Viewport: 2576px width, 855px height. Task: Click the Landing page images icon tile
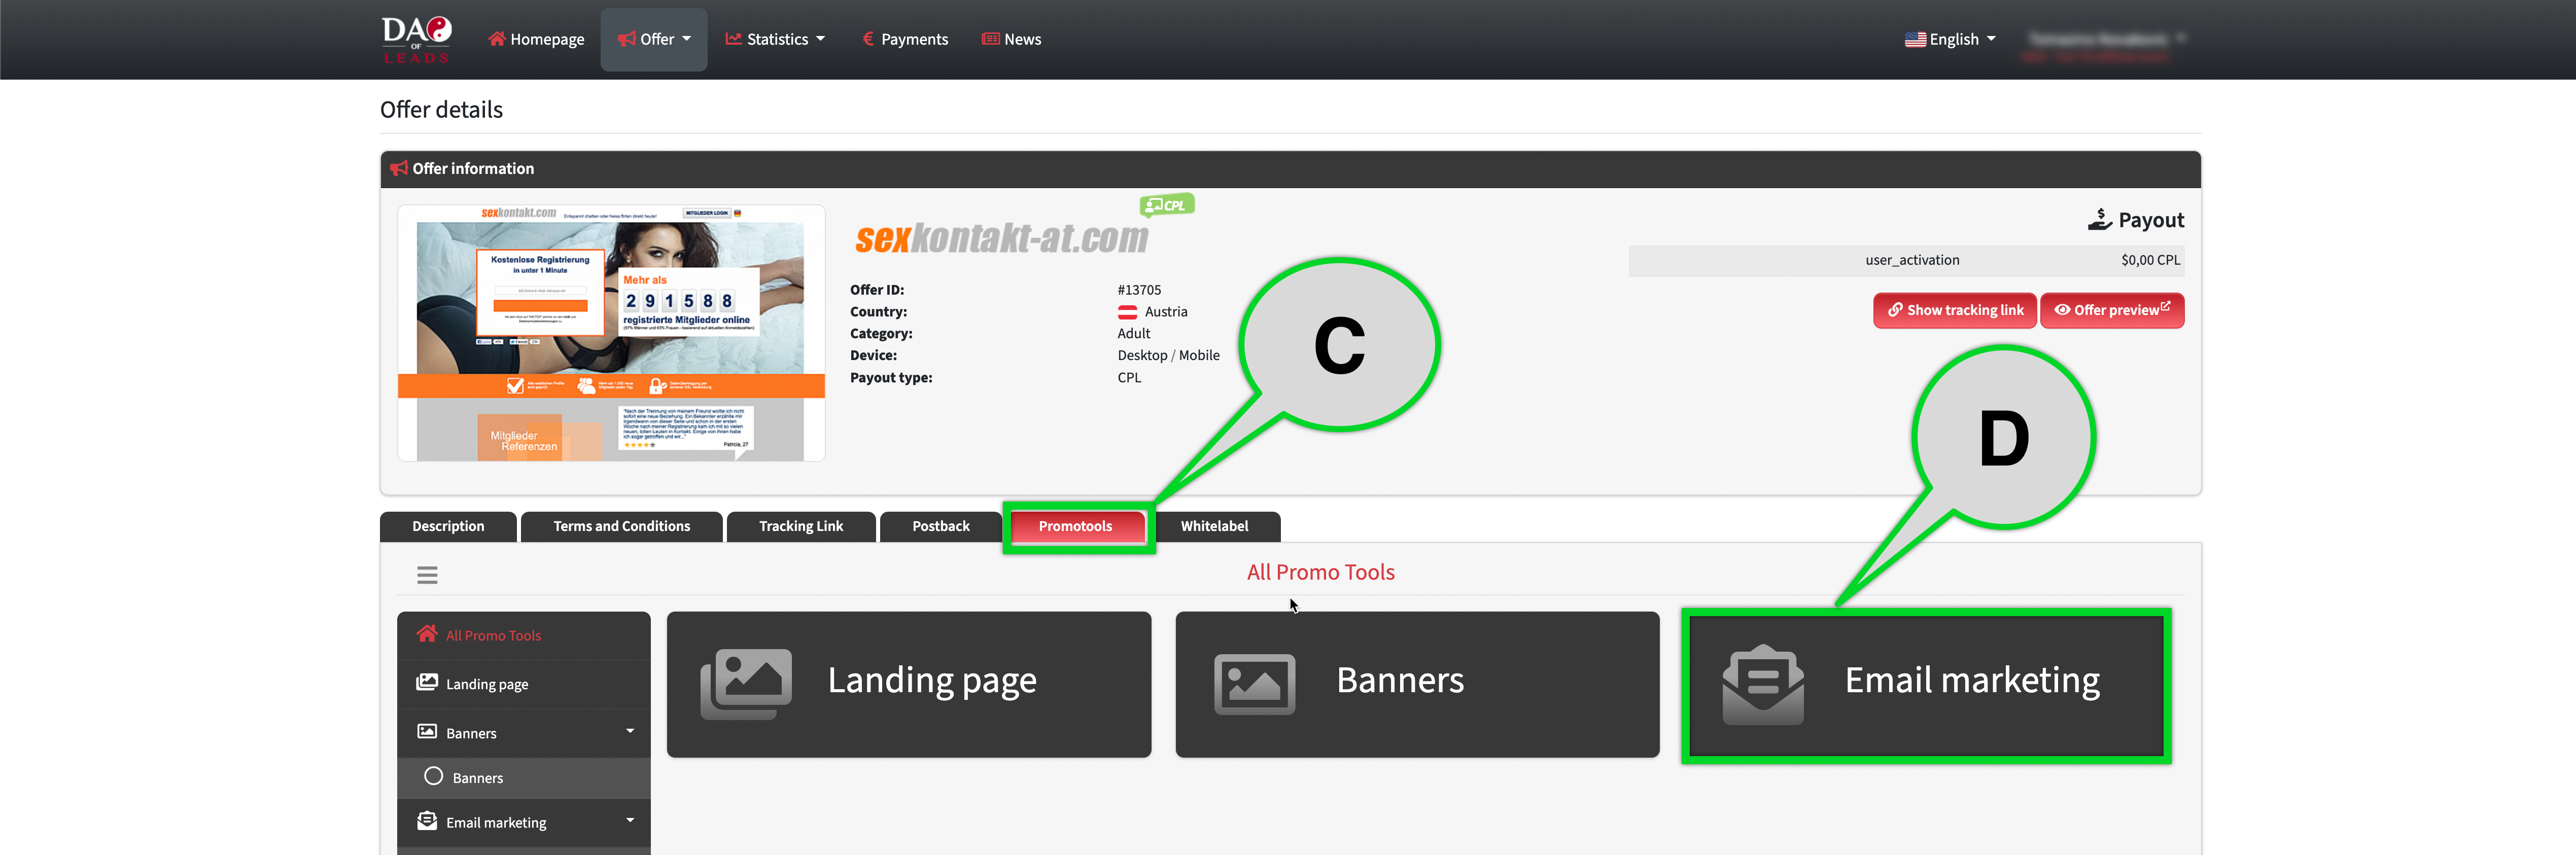click(x=746, y=684)
